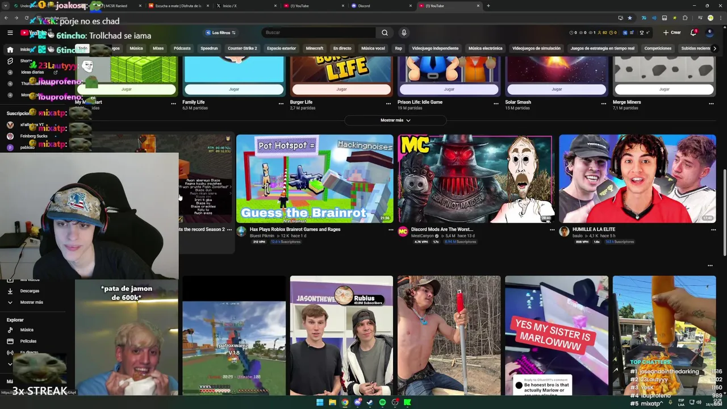Open Discord from the taskbar
The image size is (727, 409).
click(357, 402)
